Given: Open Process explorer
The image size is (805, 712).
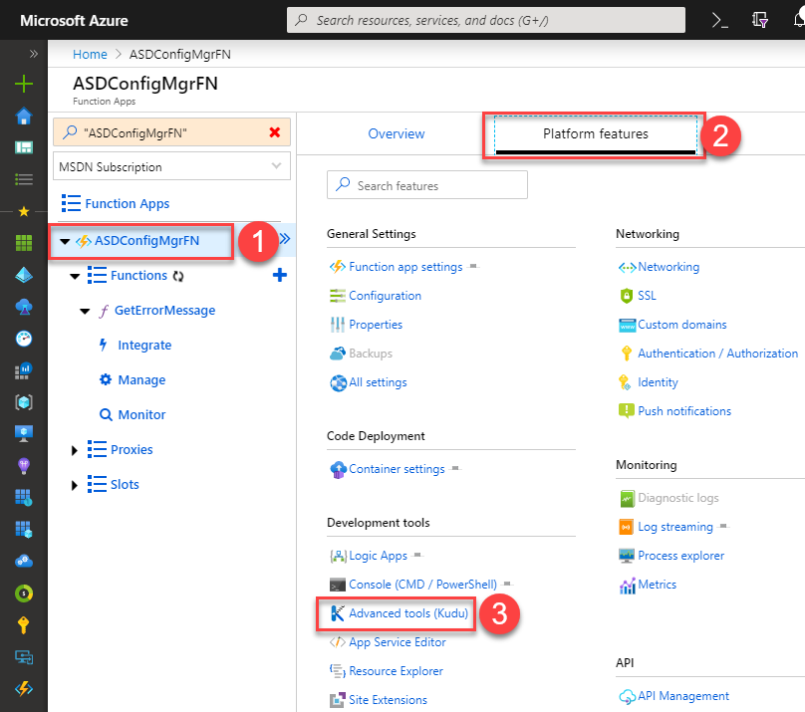Looking at the screenshot, I should 680,556.
